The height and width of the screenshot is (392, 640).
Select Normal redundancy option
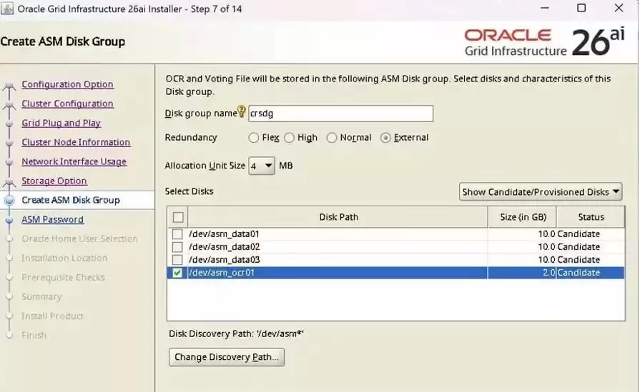tap(331, 138)
